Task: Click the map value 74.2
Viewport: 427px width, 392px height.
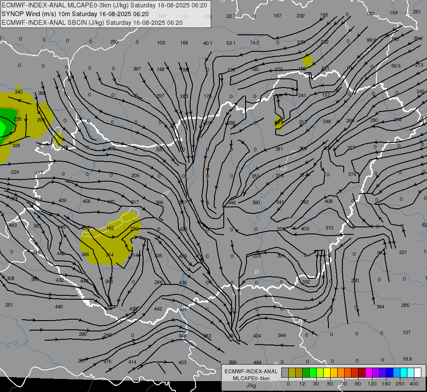Action: tap(255, 43)
